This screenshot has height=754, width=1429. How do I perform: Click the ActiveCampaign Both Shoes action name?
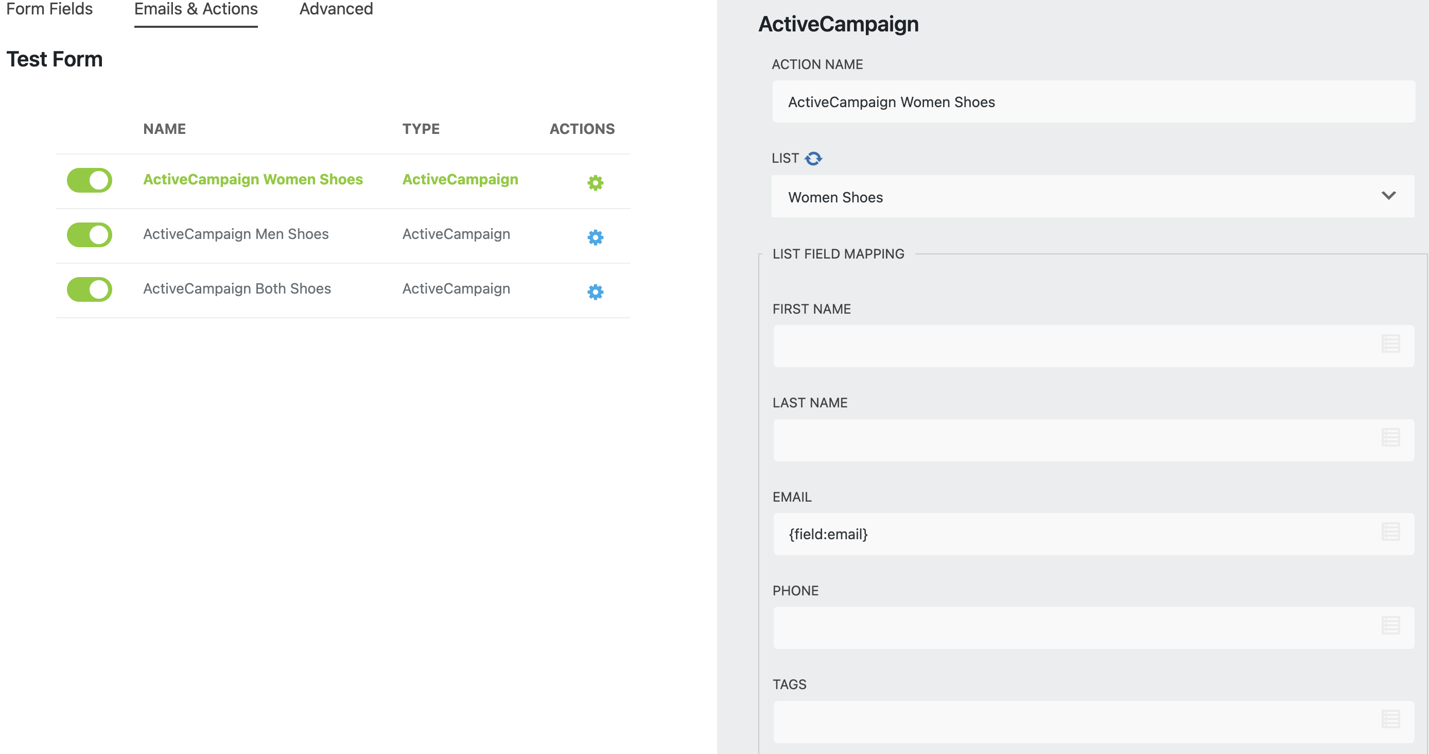(237, 288)
